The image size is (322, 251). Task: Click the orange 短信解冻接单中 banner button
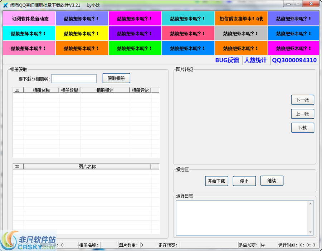click(x=241, y=19)
